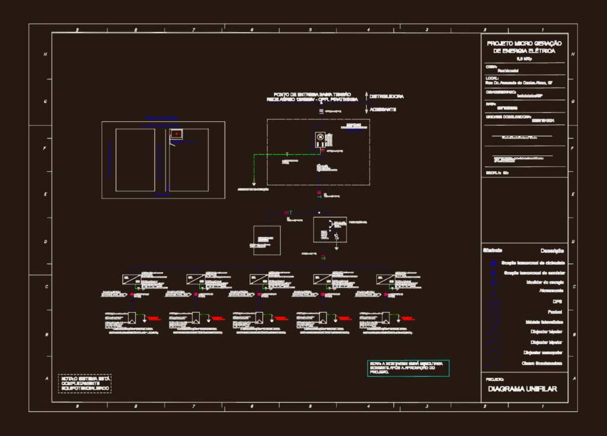Click the DPS surge protector legend symbol

(x=494, y=303)
